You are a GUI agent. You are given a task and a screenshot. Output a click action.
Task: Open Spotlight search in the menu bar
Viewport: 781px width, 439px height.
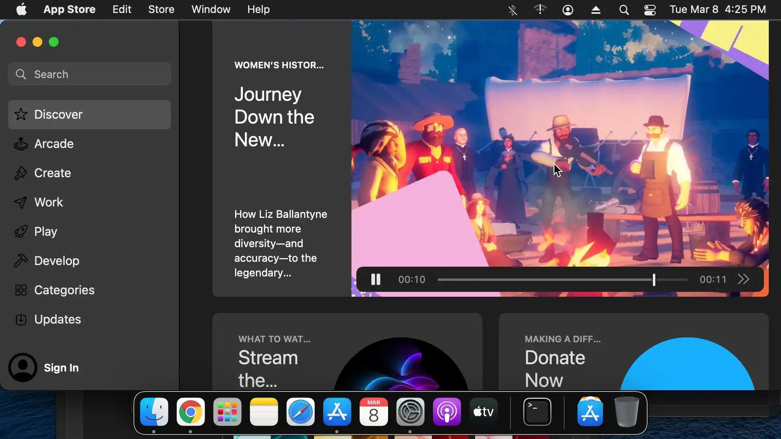tap(624, 10)
